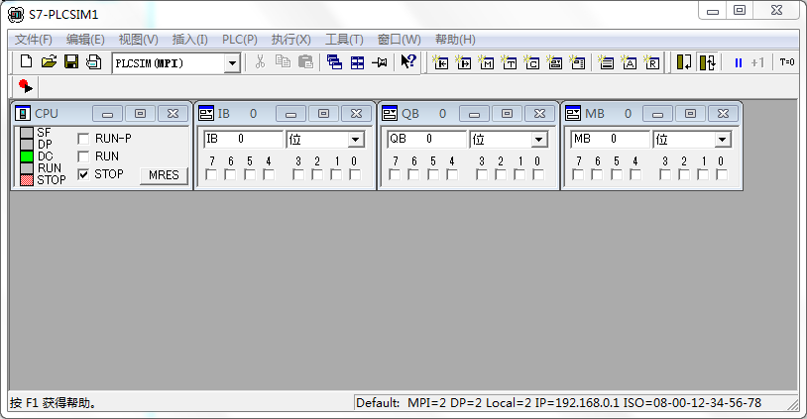Open the 视图(V) menu
Image resolution: width=807 pixels, height=419 pixels.
[x=139, y=40]
